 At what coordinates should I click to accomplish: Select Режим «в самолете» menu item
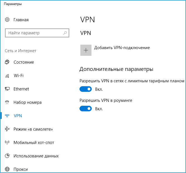(33, 129)
